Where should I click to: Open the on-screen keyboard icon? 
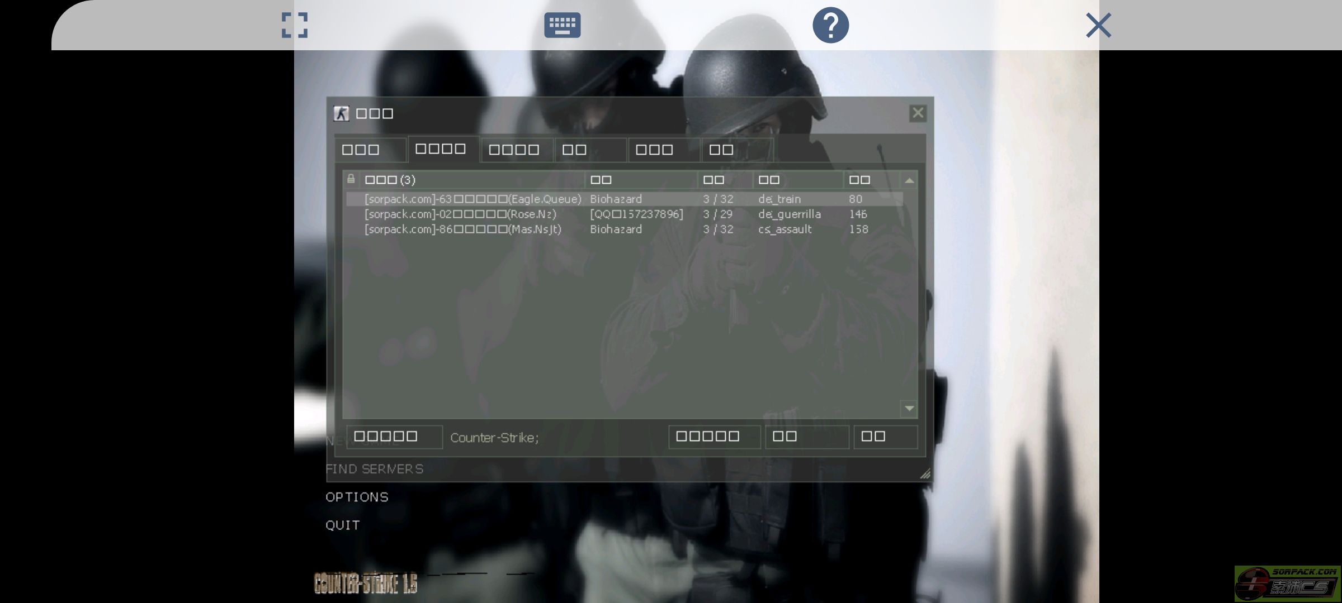(x=562, y=25)
